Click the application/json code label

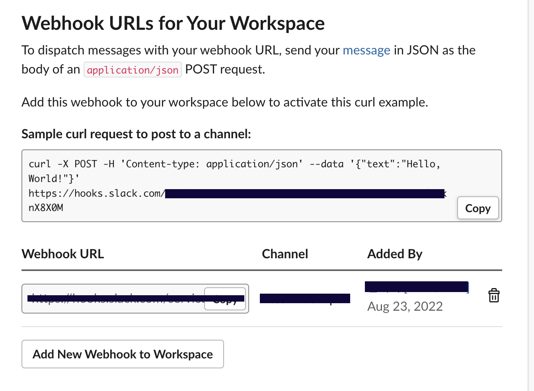point(133,70)
